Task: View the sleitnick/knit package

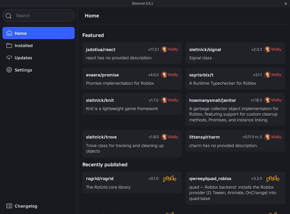Action: pos(132,104)
